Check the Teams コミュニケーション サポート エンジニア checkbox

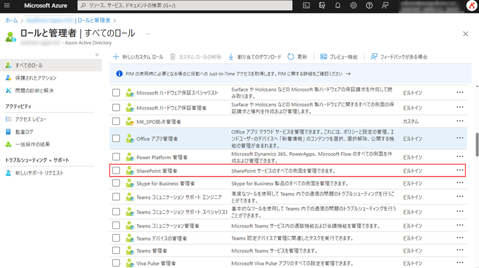pos(116,197)
